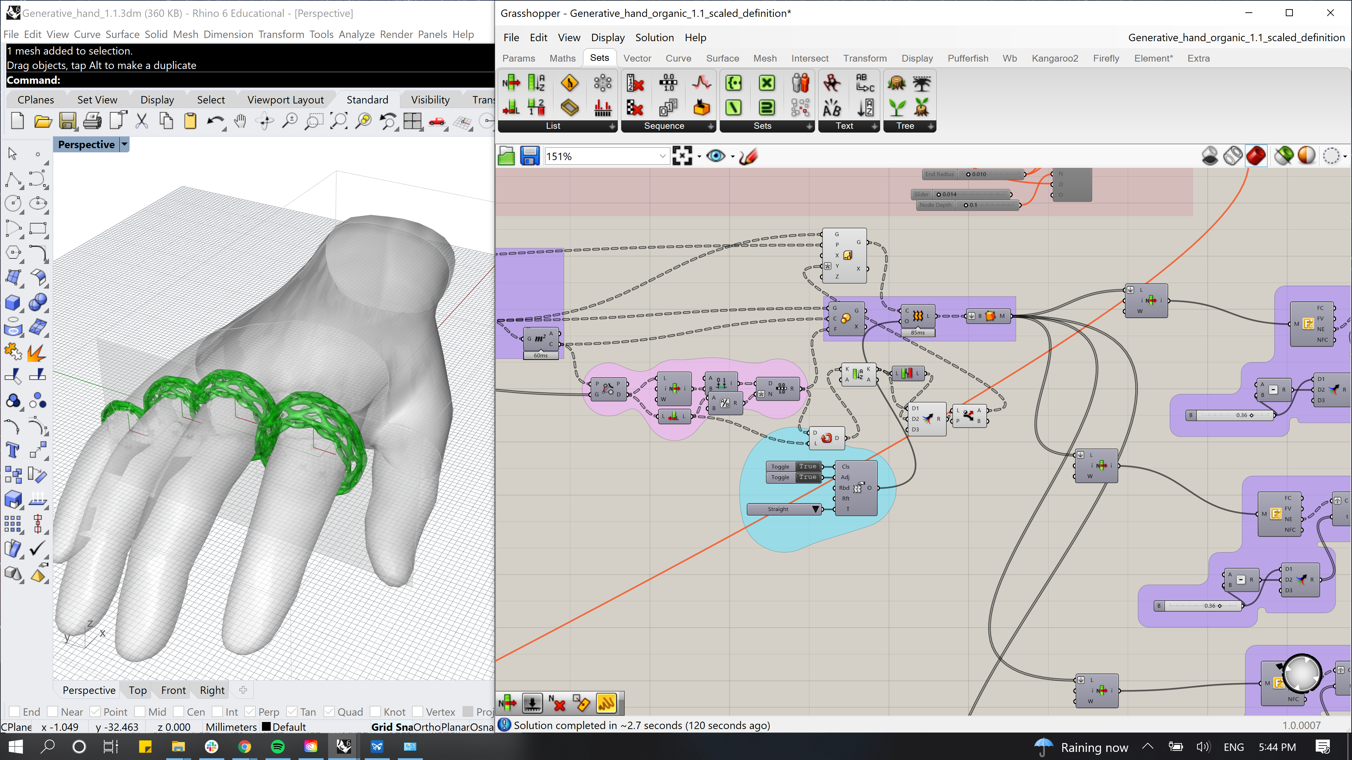This screenshot has width=1352, height=760.
Task: Open the Solution menu in Grasshopper
Action: tap(655, 37)
